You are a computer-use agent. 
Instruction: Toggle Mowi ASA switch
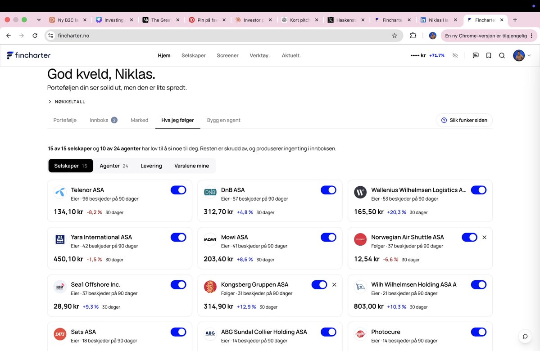(x=328, y=238)
